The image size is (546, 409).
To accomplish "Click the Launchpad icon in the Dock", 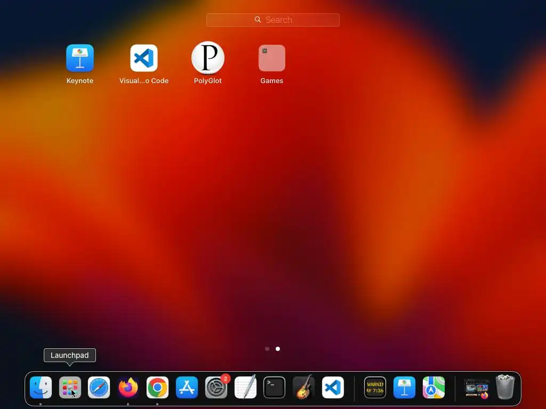I will click(70, 387).
